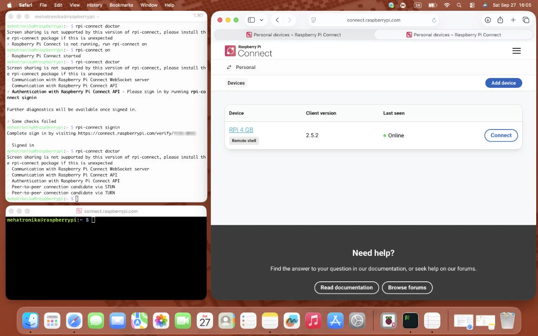Image resolution: width=538 pixels, height=336 pixels.
Task: Open Control Center in menu bar
Action: [x=472, y=5]
